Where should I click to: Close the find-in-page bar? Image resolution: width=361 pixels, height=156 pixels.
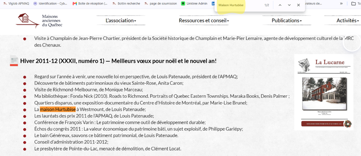[x=298, y=5]
